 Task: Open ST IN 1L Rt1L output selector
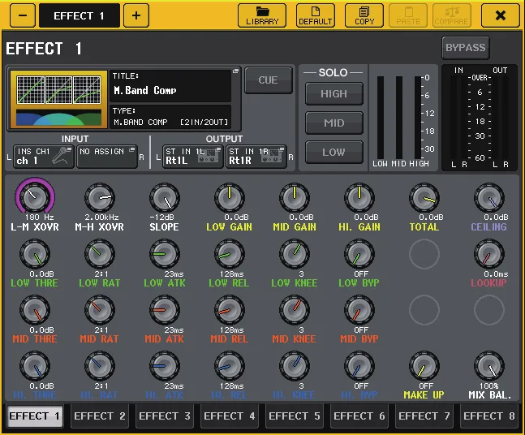tap(193, 156)
